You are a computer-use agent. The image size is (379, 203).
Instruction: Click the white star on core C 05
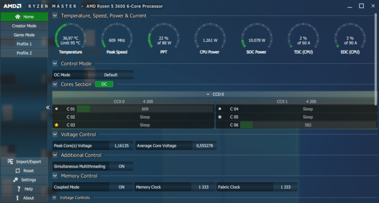219,117
